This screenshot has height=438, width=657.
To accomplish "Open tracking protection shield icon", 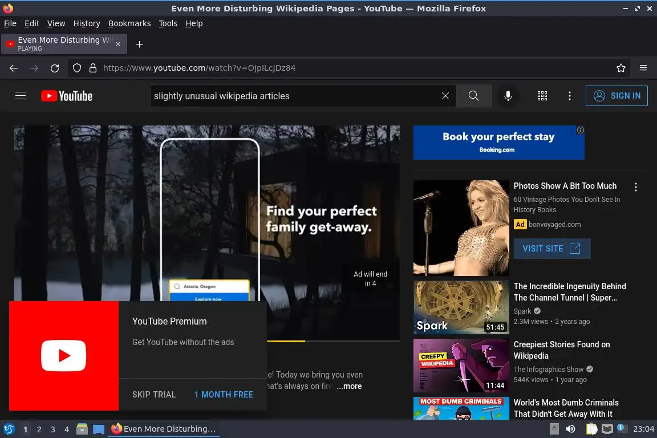I will pos(76,68).
